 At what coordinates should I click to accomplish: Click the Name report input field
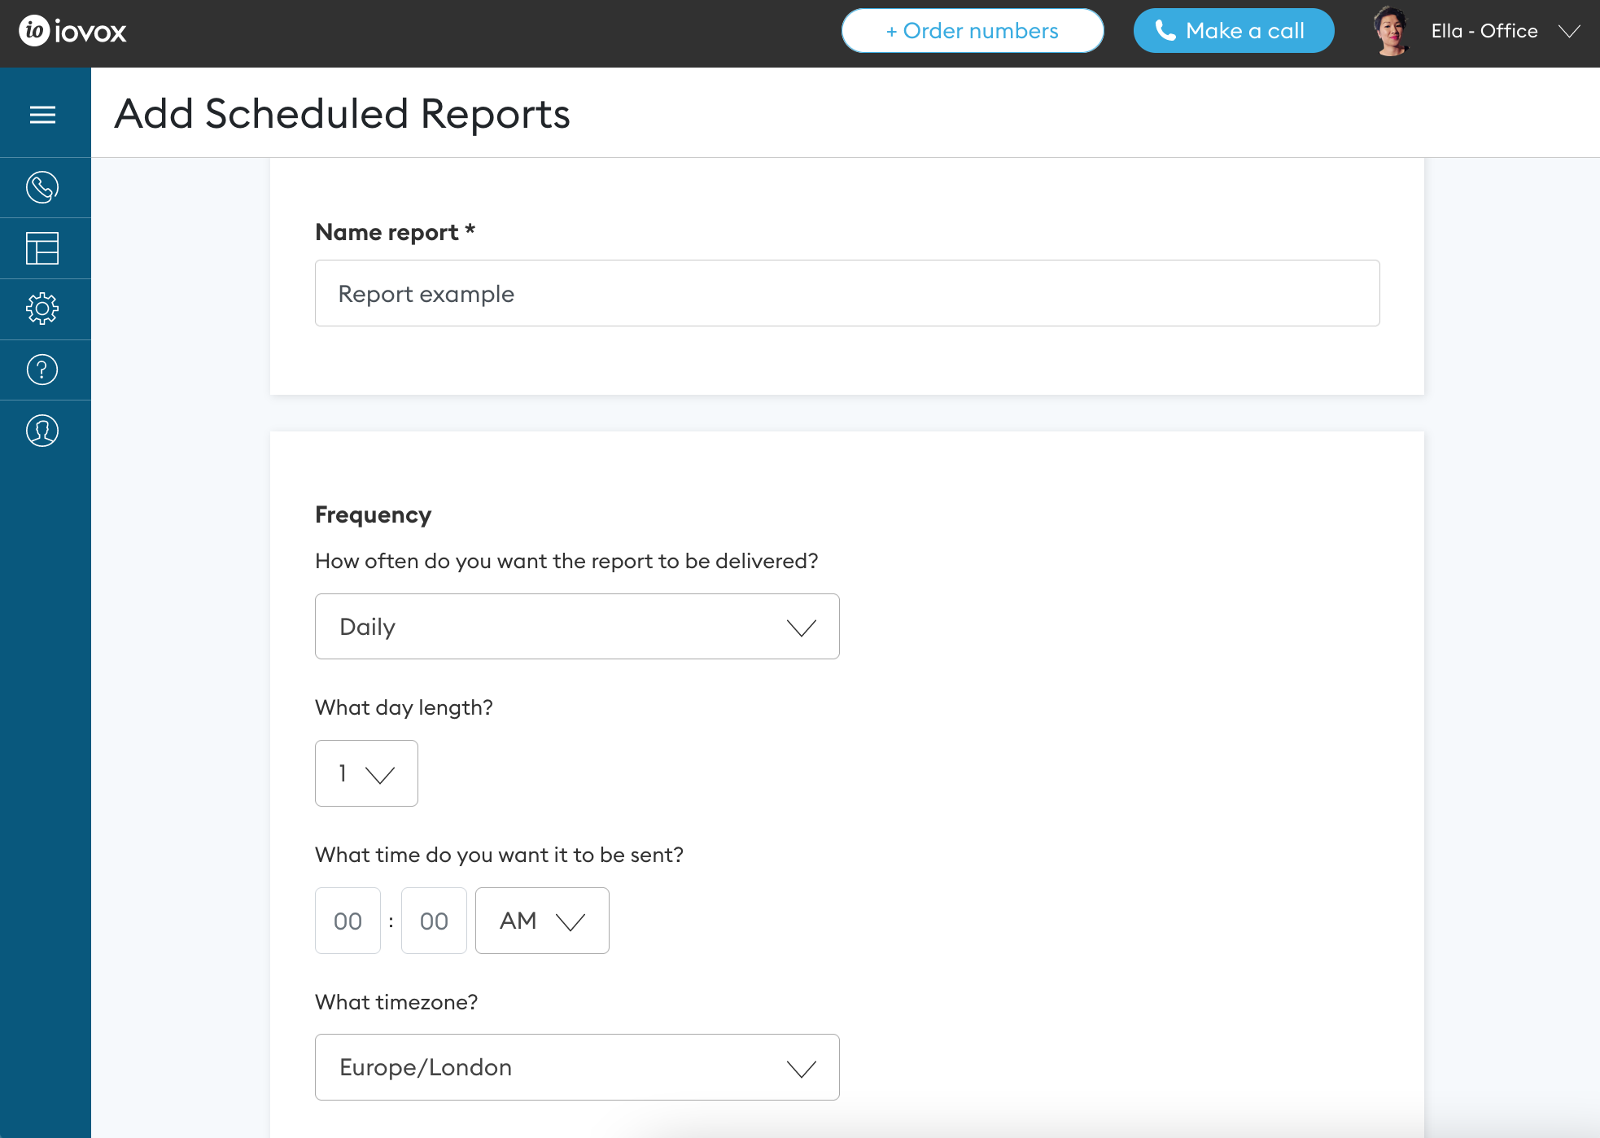pos(846,292)
